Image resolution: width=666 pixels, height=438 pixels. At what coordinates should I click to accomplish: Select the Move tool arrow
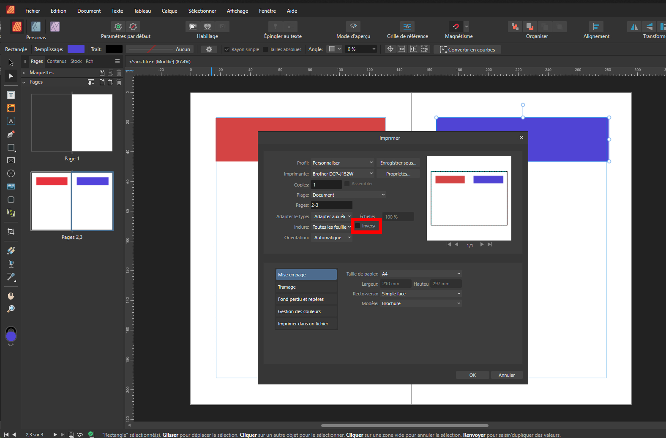(11, 63)
